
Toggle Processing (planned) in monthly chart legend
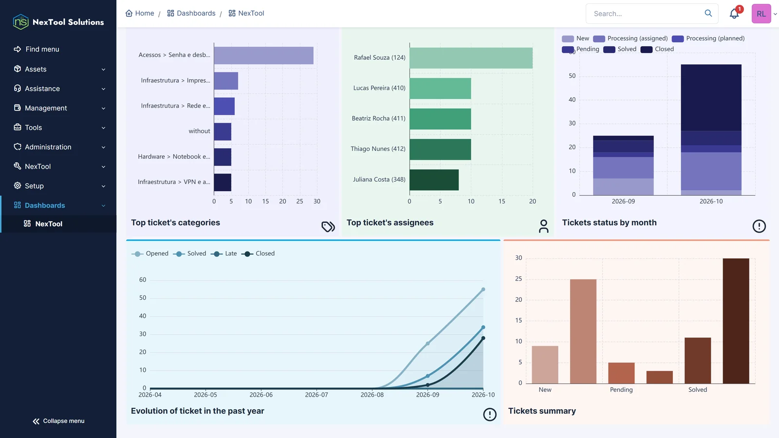tap(708, 38)
